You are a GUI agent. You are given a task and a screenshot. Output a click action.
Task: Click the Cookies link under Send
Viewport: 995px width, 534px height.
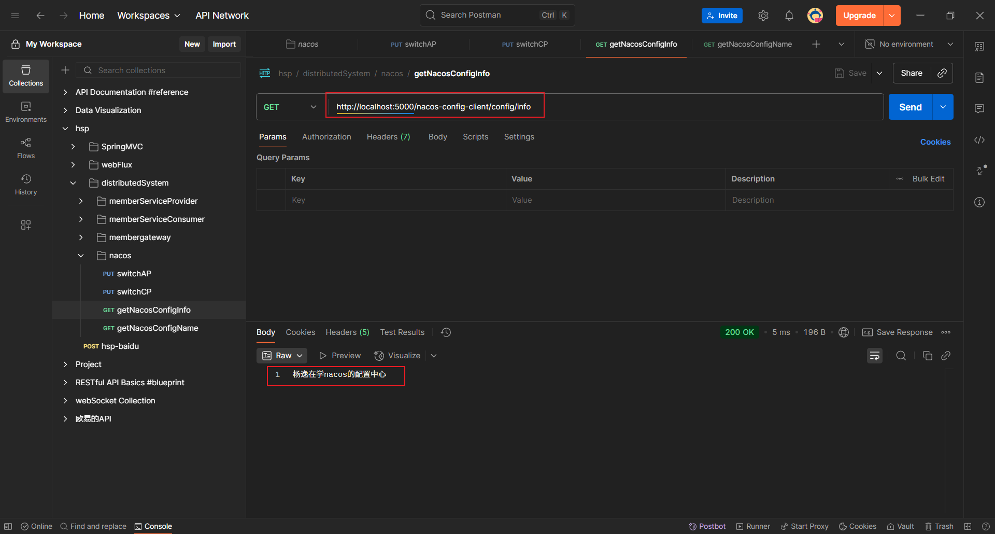(x=935, y=142)
